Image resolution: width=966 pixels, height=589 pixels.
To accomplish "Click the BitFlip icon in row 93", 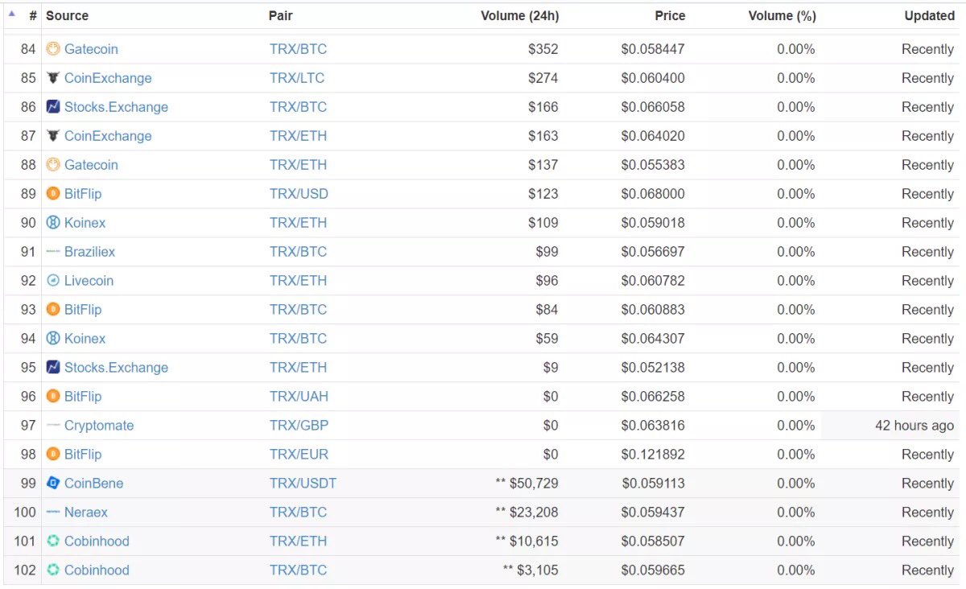I will click(x=53, y=310).
